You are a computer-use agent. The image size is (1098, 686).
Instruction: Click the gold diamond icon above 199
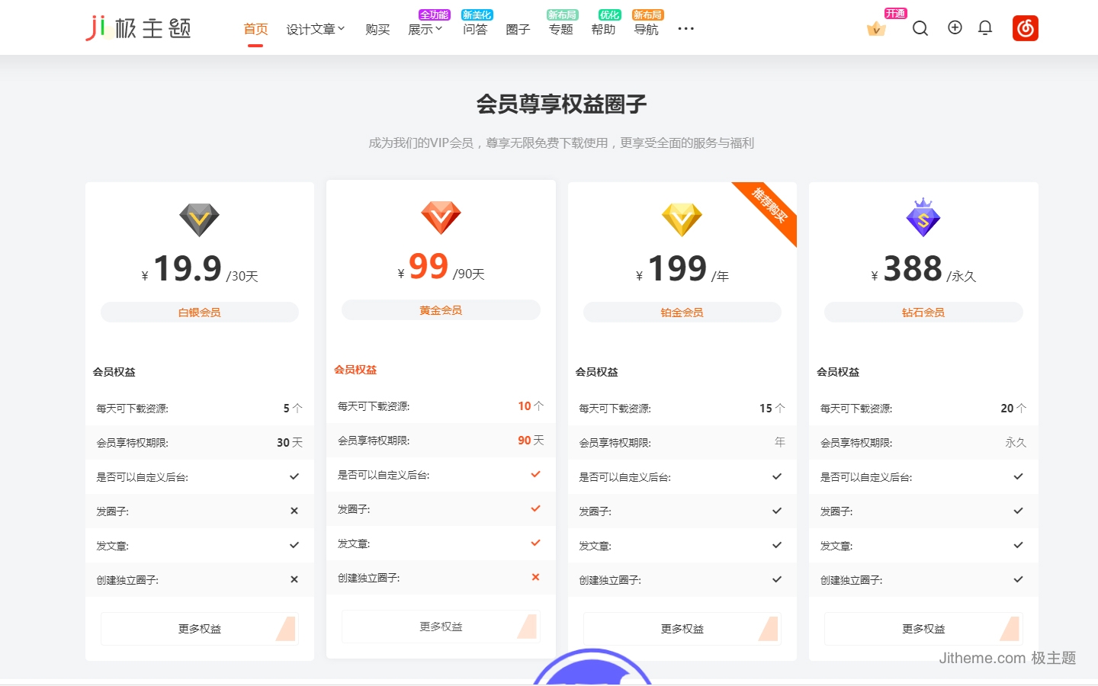coord(682,220)
